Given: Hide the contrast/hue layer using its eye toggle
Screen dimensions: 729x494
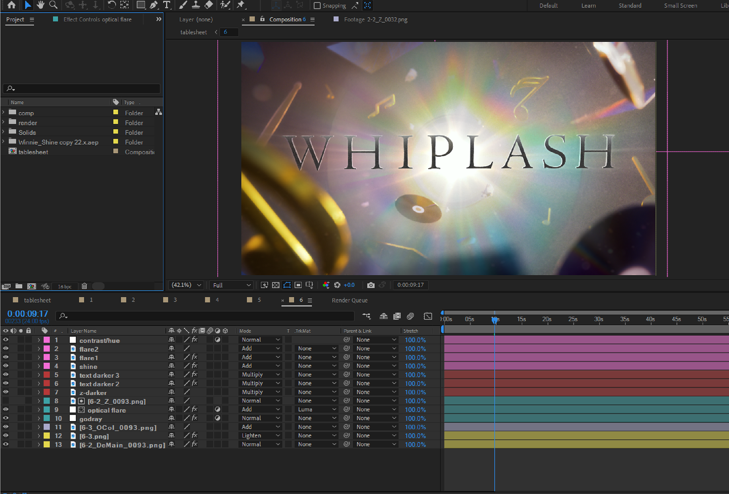Looking at the screenshot, I should tap(5, 340).
